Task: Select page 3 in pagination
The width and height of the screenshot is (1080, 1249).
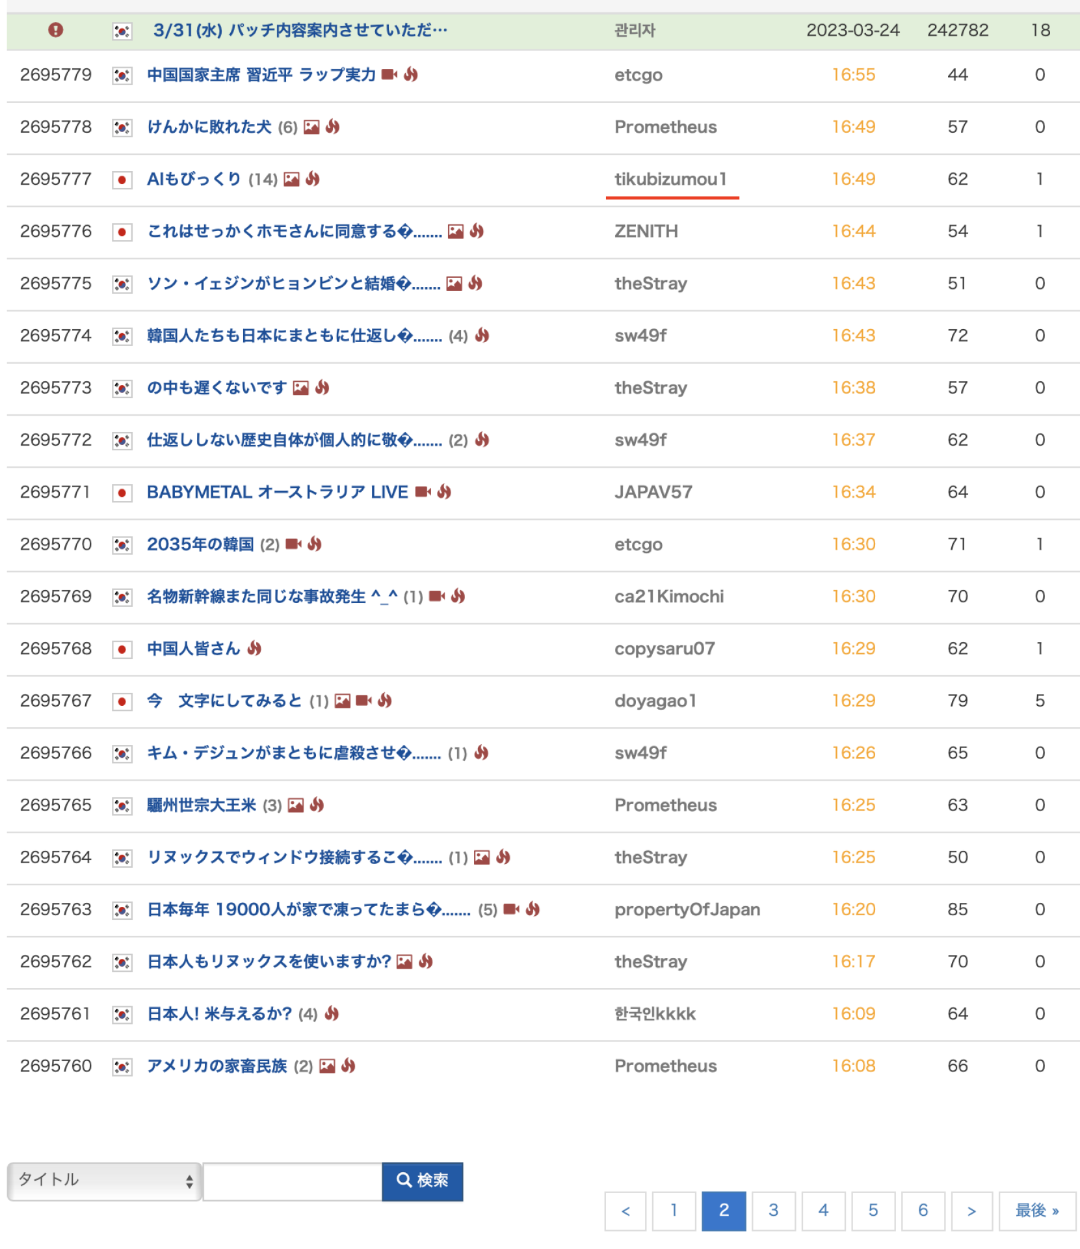Action: coord(773,1211)
